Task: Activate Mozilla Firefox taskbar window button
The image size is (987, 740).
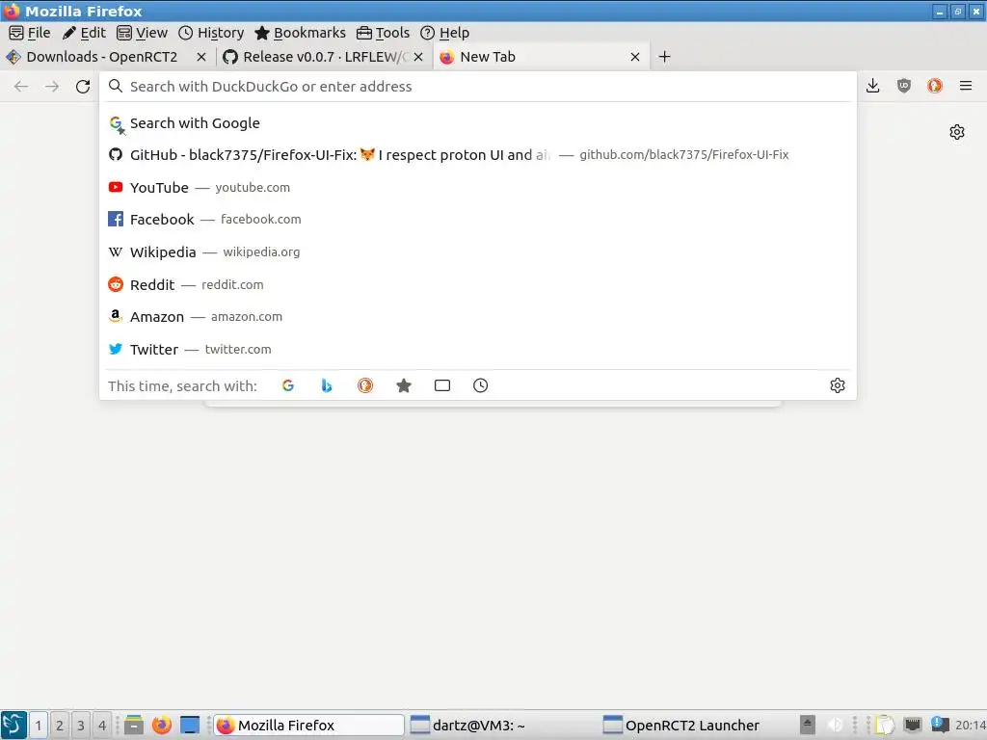Action: 308,725
